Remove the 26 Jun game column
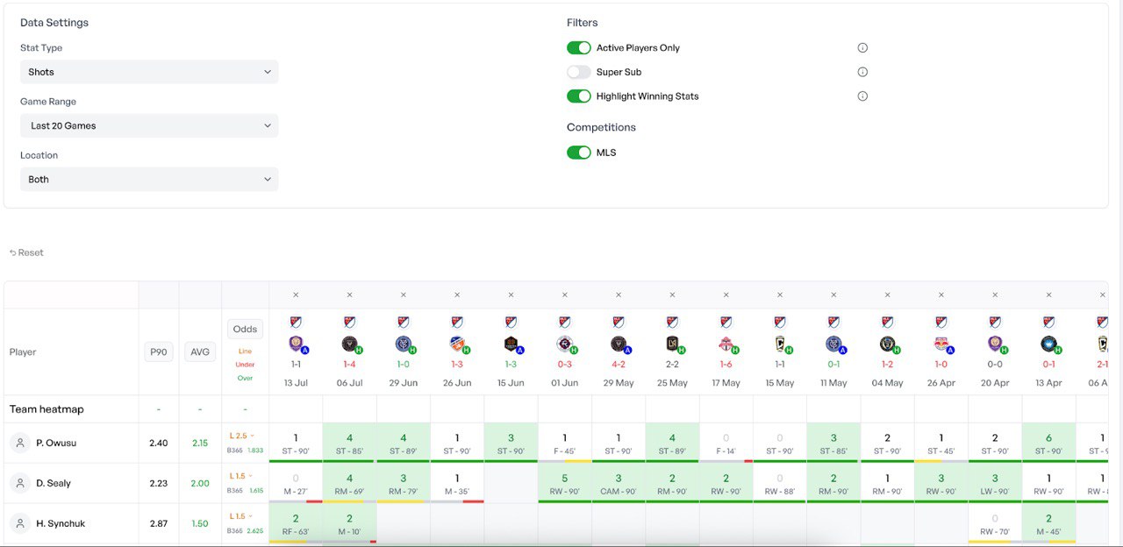Image resolution: width=1123 pixels, height=547 pixels. [457, 295]
